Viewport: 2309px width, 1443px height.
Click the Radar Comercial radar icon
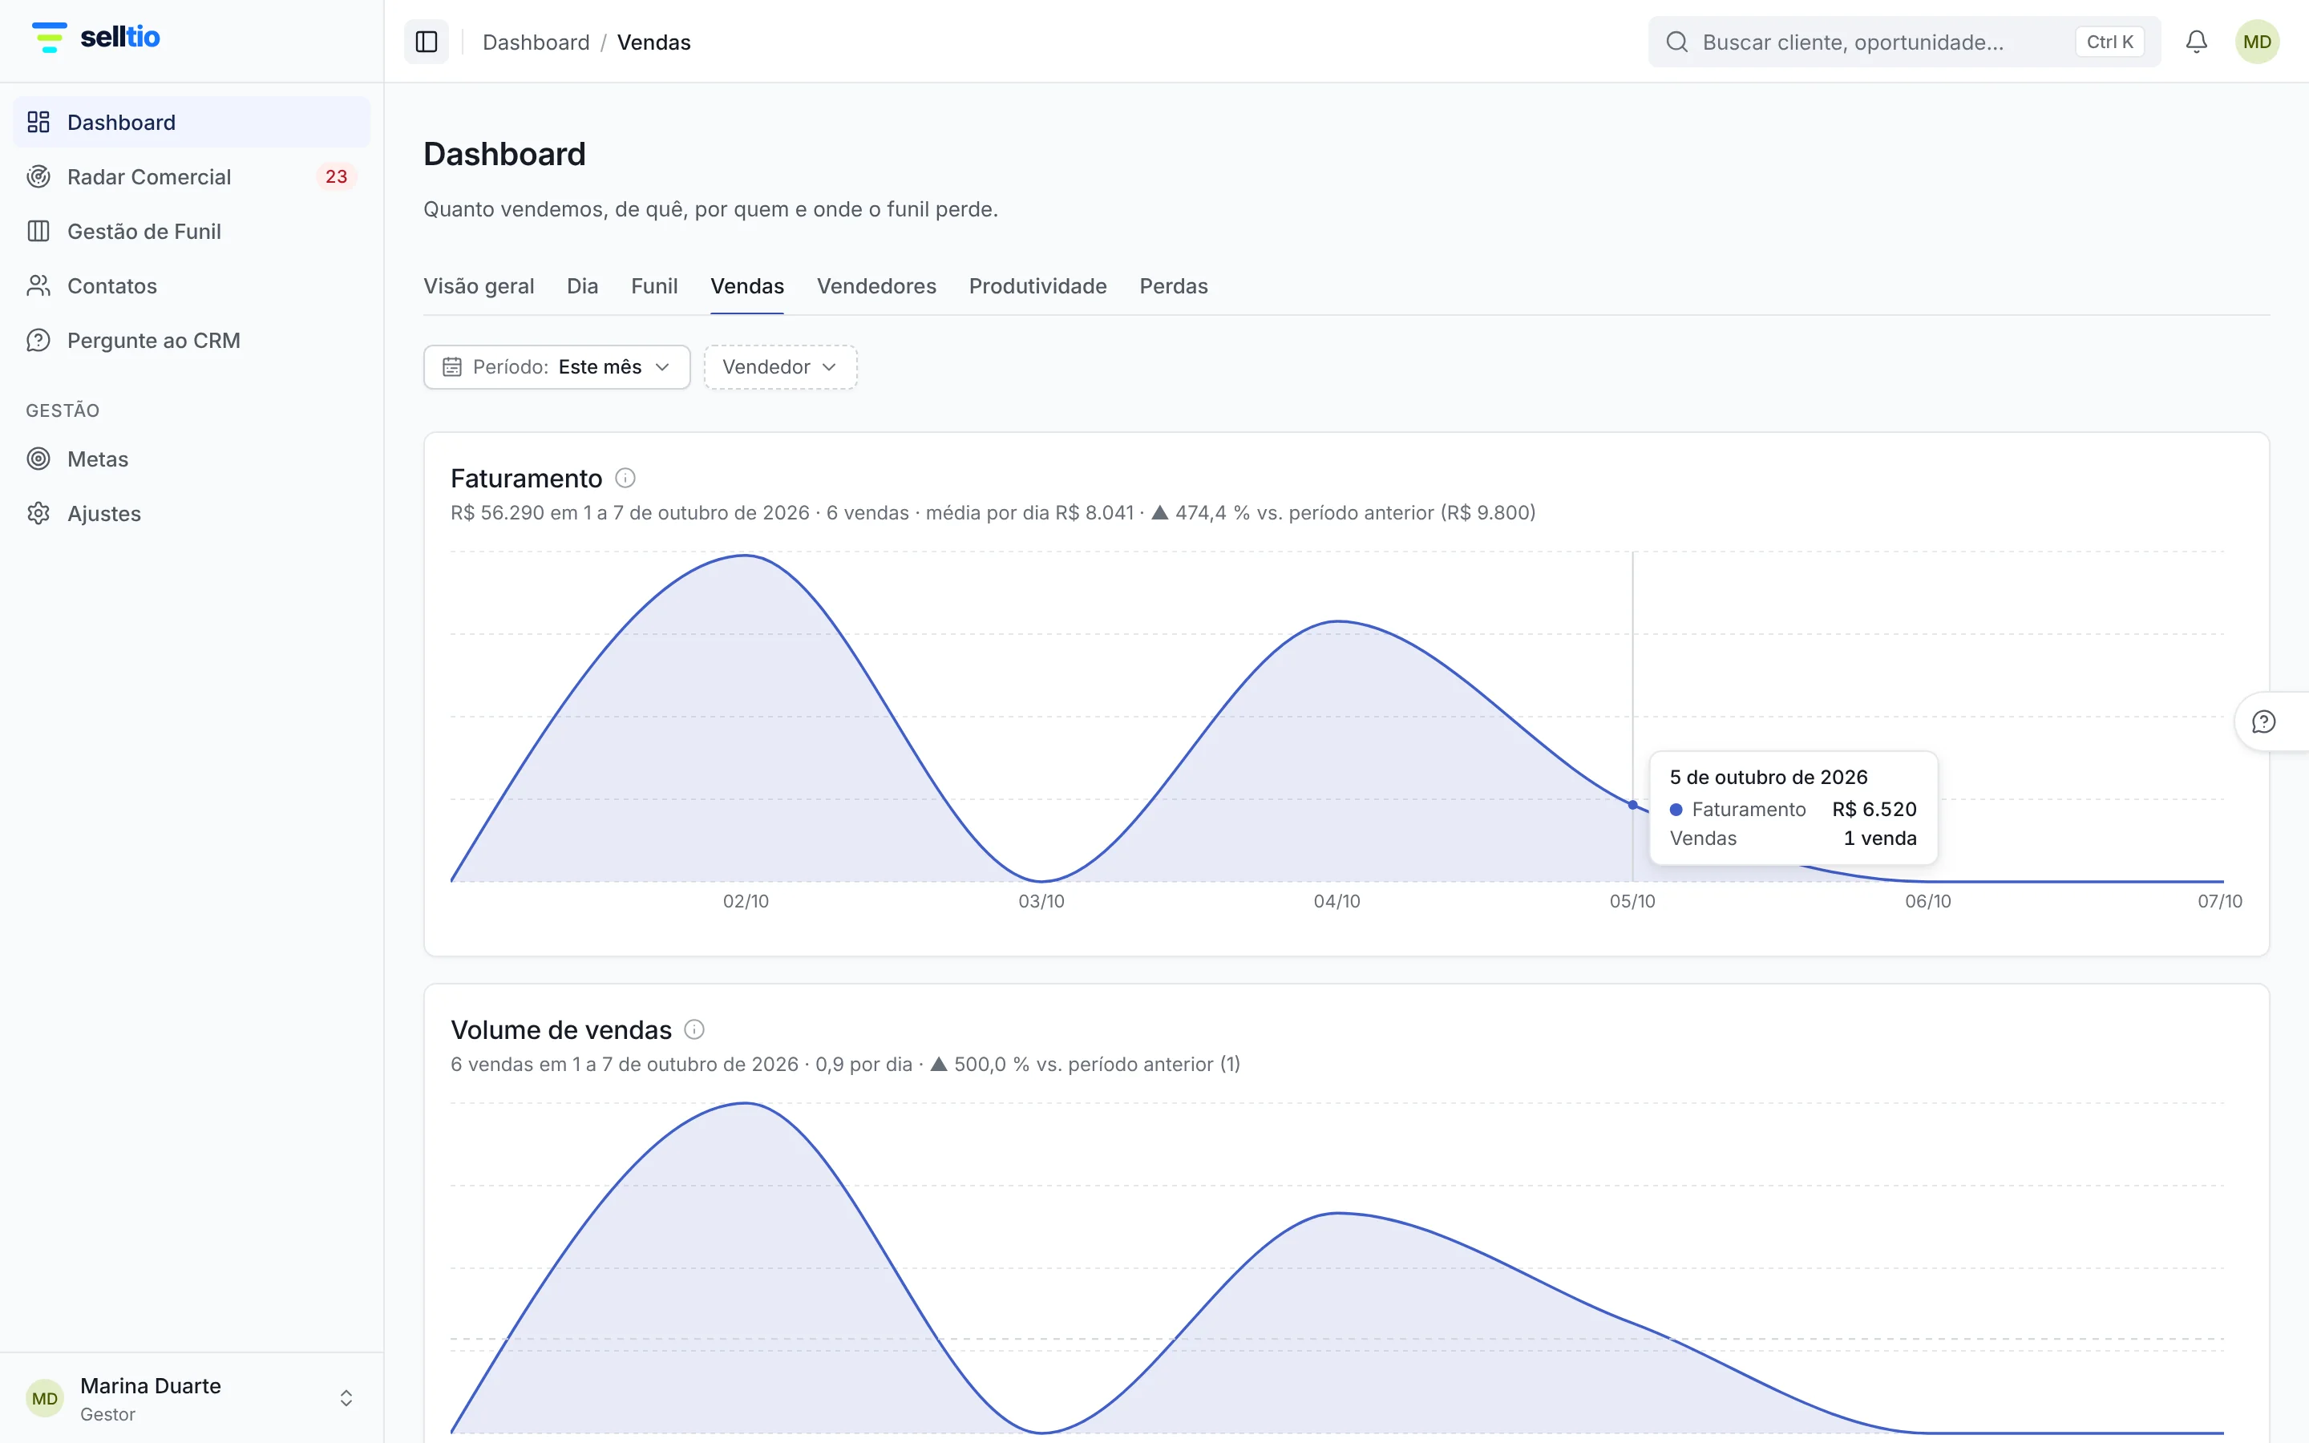tap(38, 176)
